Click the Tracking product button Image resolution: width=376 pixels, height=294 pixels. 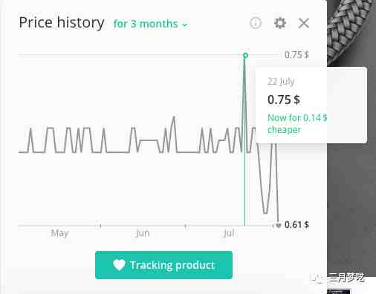pos(163,265)
